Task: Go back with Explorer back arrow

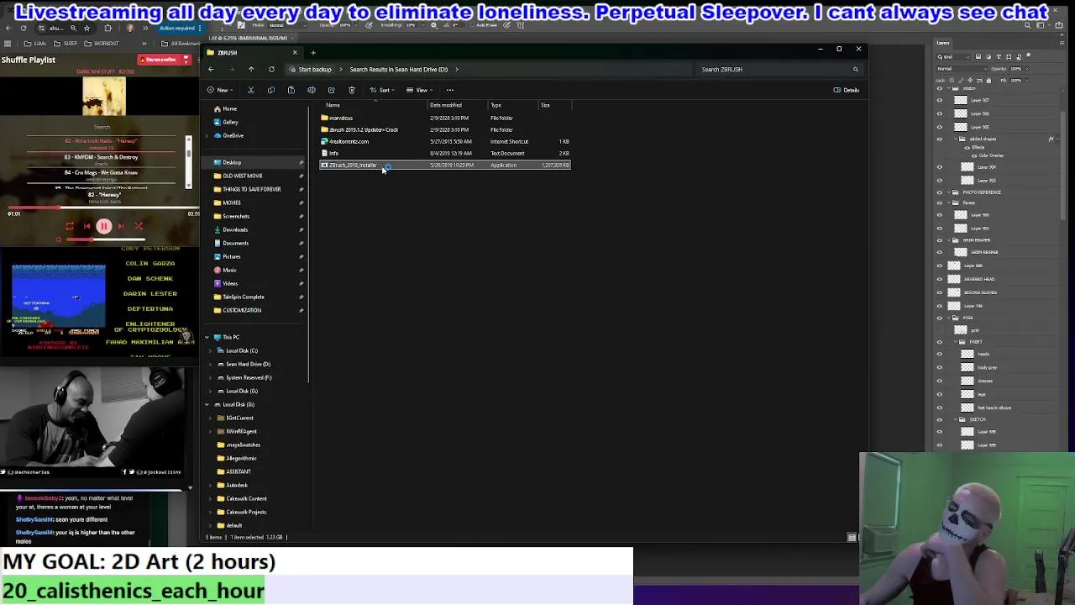Action: (211, 69)
